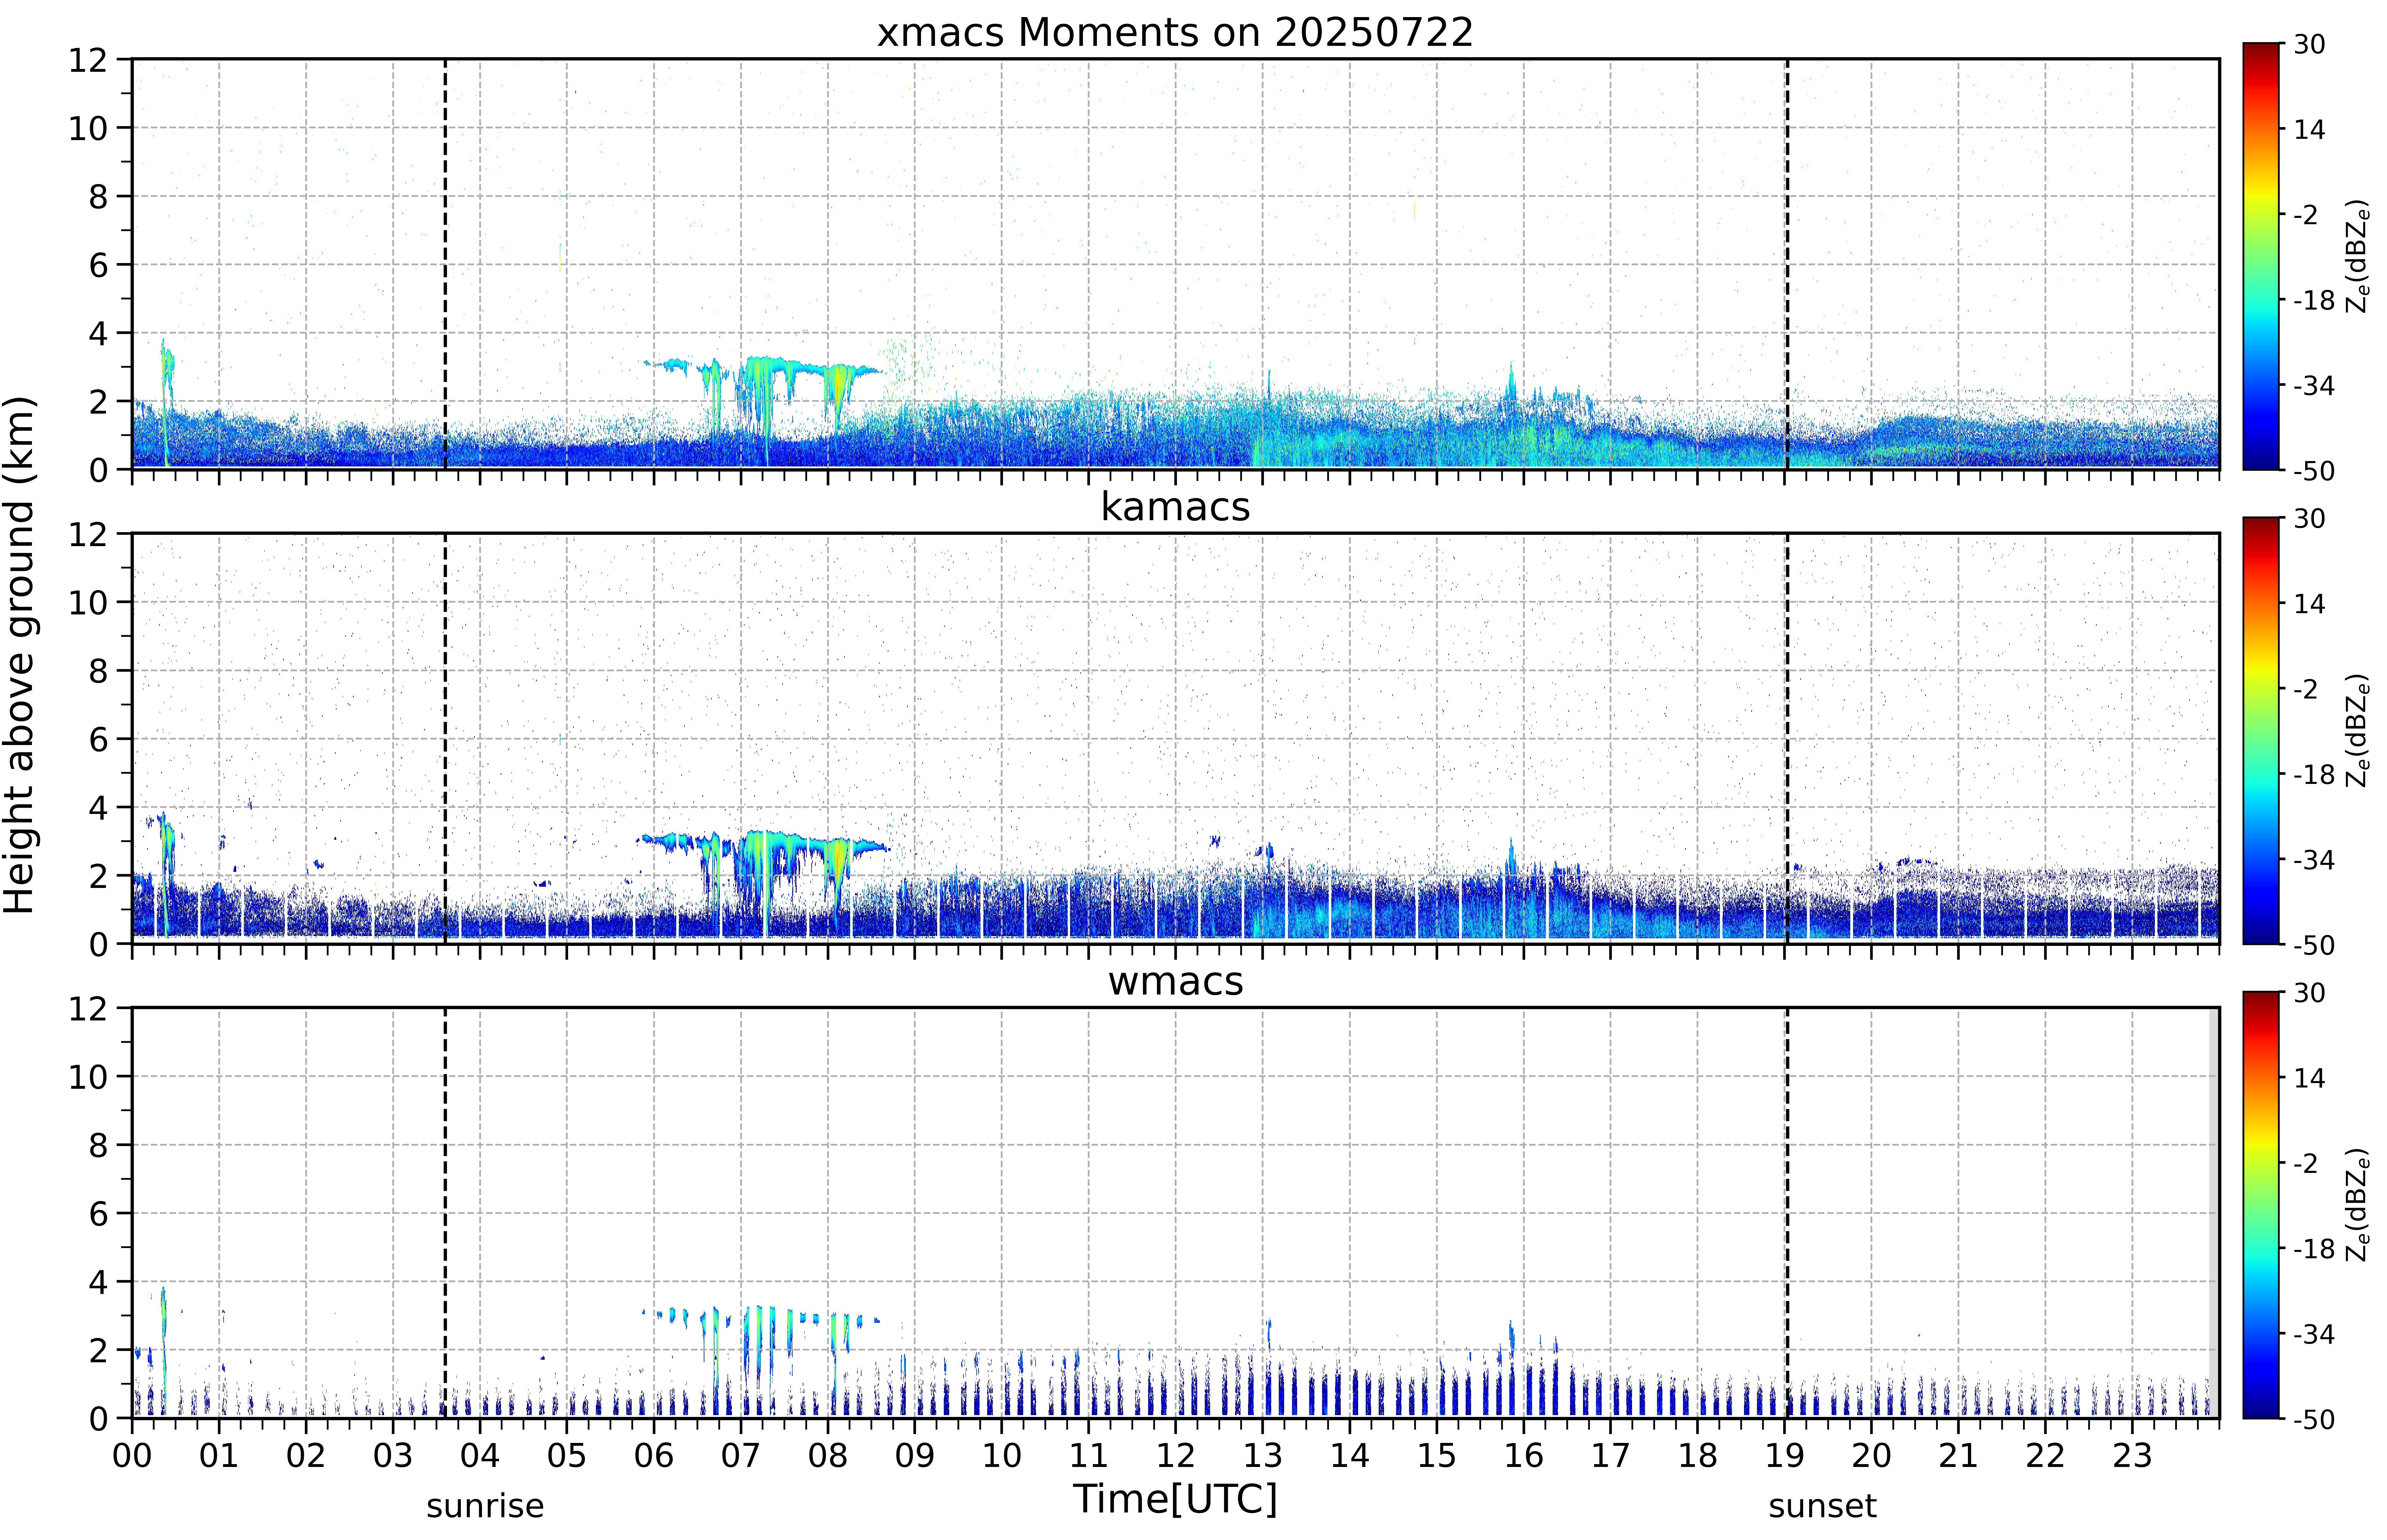The width and height of the screenshot is (2387, 1540).
Task: Click the "01" hour tick label
Action: tap(219, 1456)
